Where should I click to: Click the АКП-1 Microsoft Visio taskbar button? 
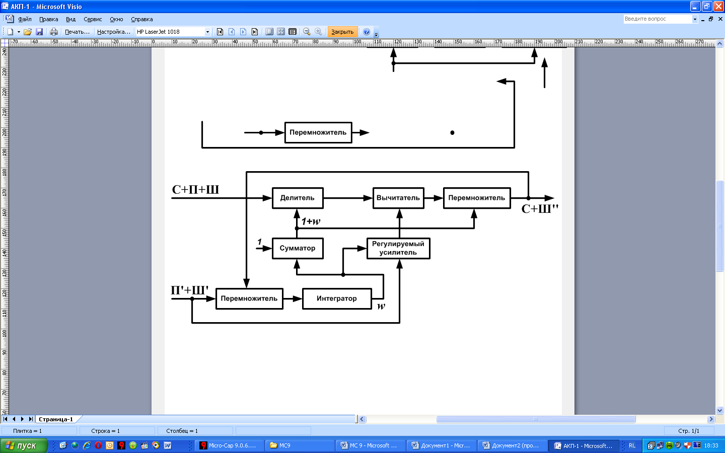[584, 445]
